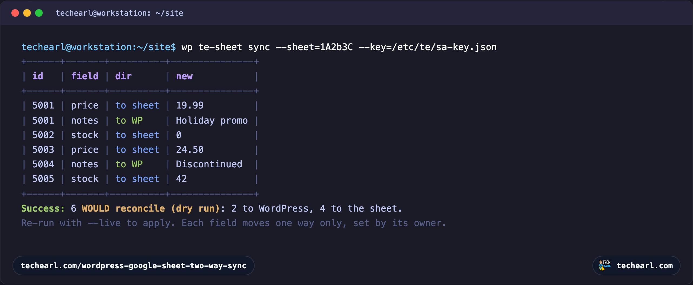The image size is (693, 285).
Task: Click the dir column header
Action: pyautogui.click(x=124, y=76)
